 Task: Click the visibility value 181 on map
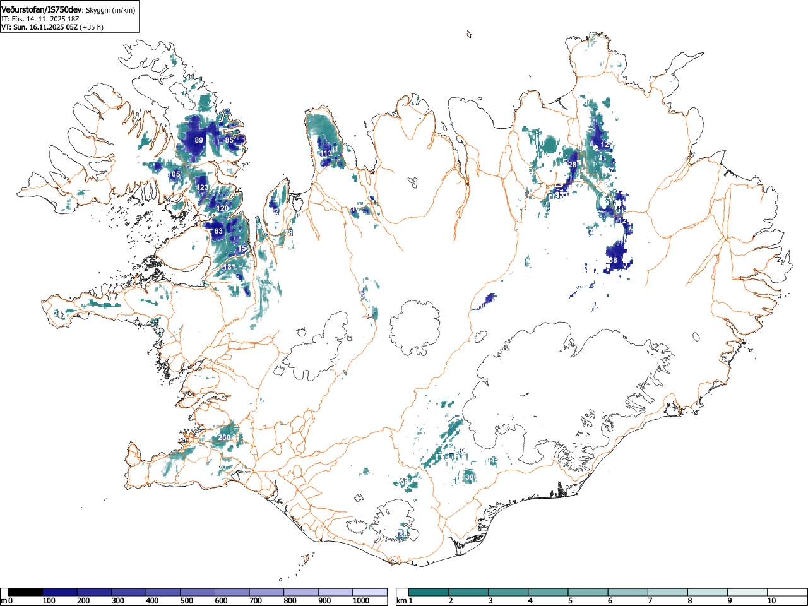(229, 267)
